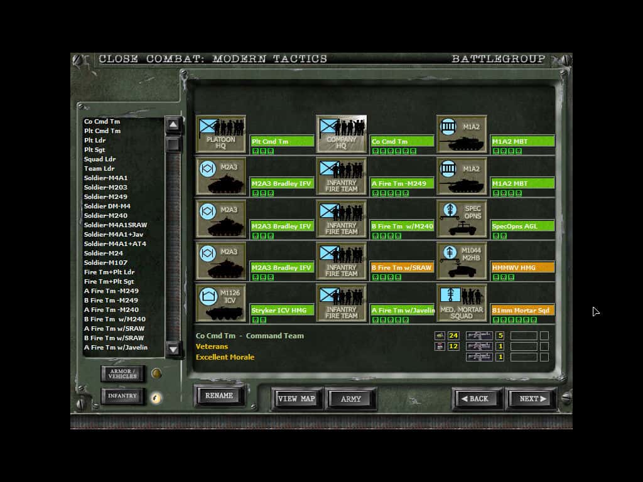
Task: Choose Squad Ldr from the roster list
Action: (100, 159)
